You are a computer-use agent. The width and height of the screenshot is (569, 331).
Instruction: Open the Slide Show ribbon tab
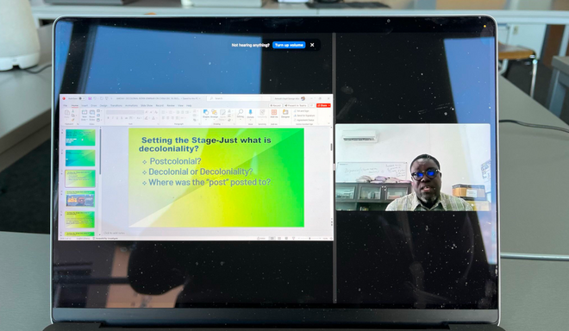[x=147, y=106]
